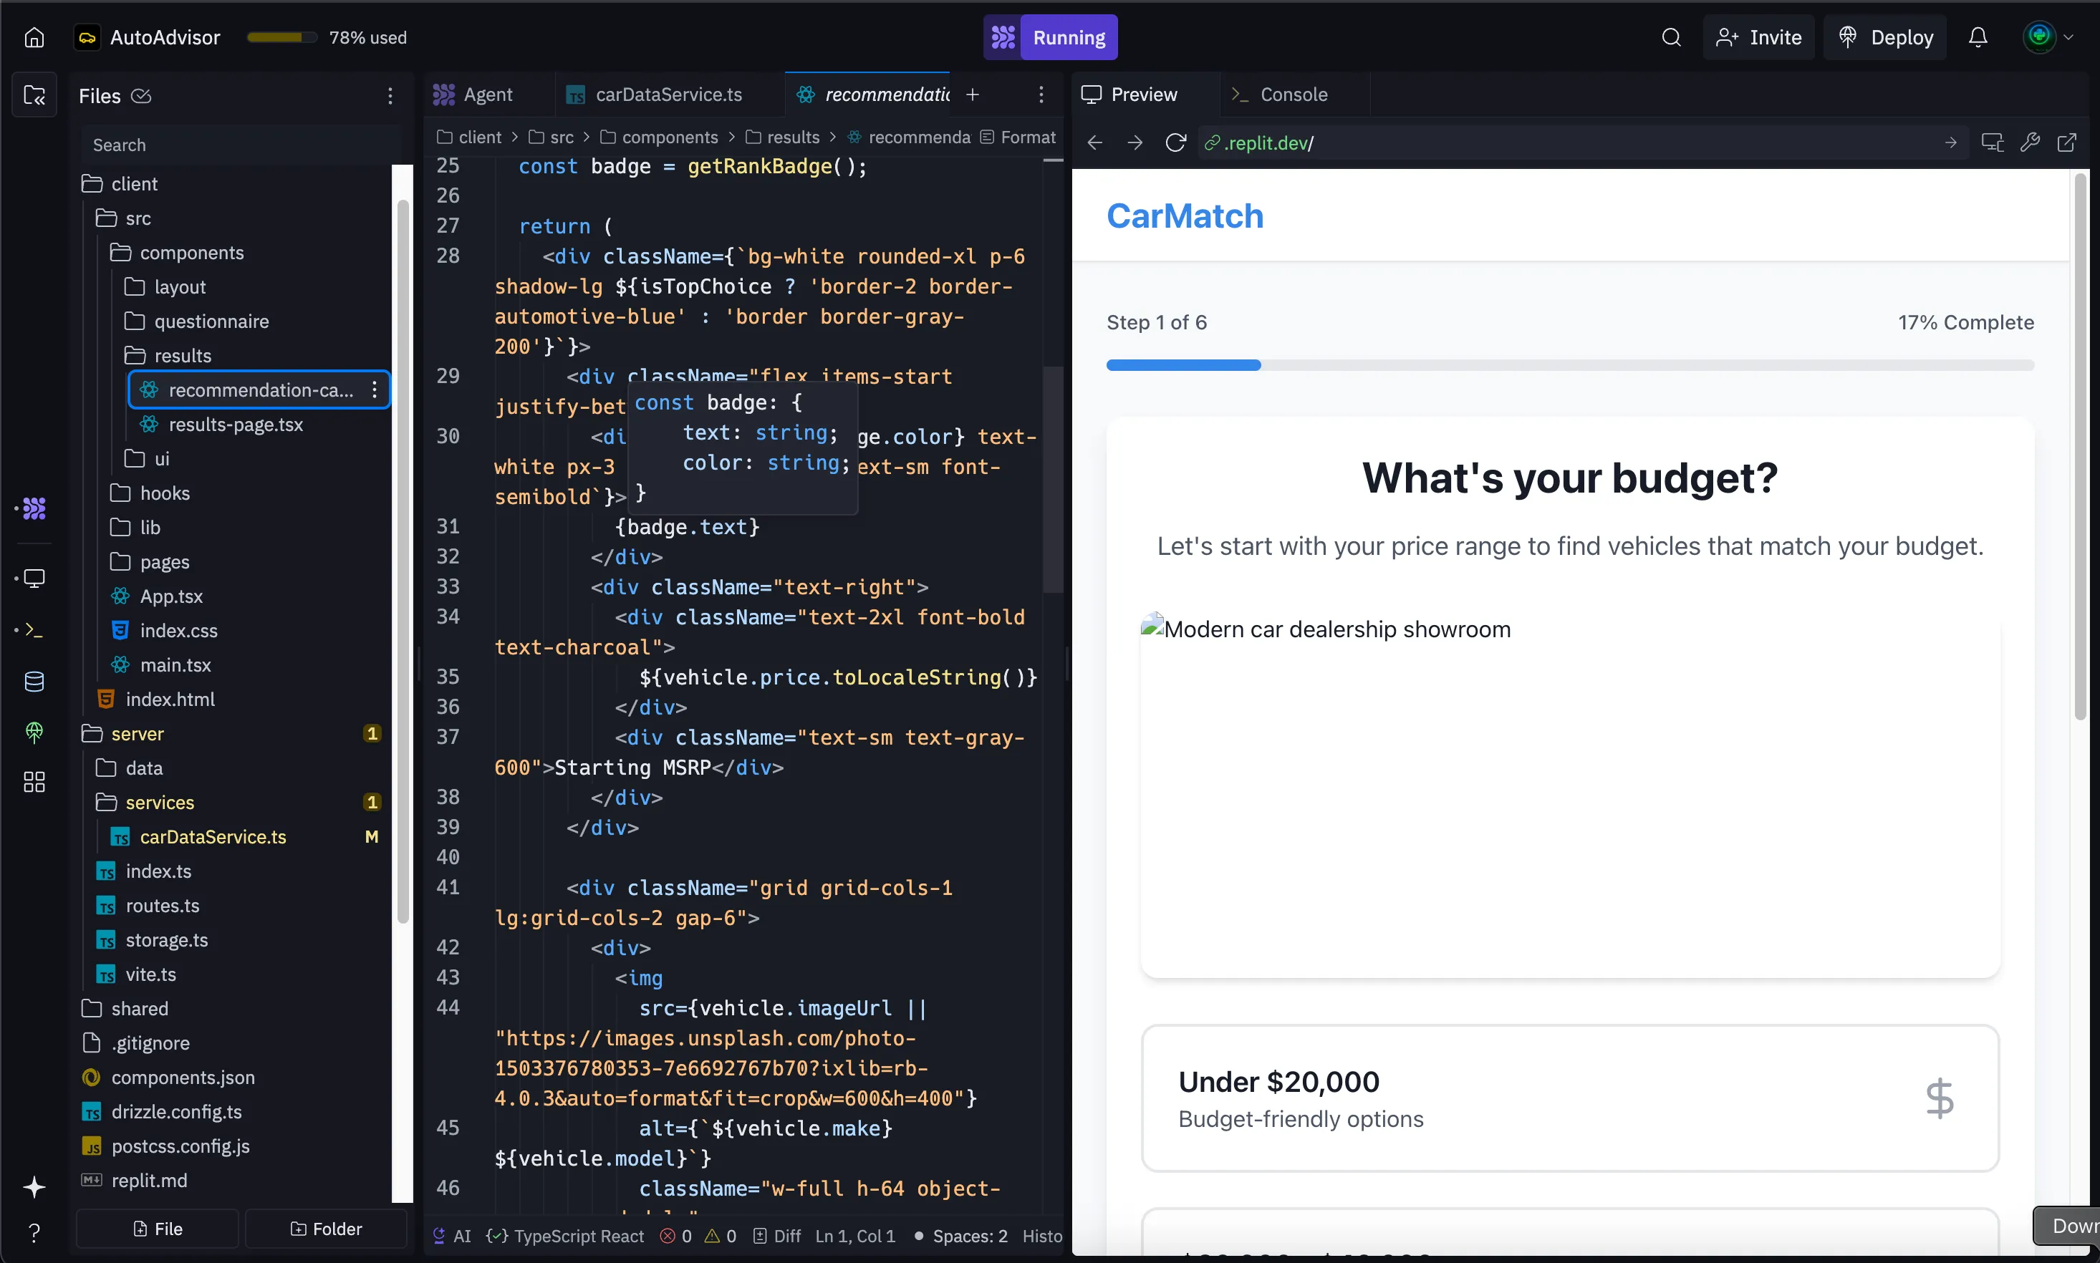Toggle the devtools wrench icon in the preview toolbar
This screenshot has height=1263, width=2100.
[x=2029, y=142]
